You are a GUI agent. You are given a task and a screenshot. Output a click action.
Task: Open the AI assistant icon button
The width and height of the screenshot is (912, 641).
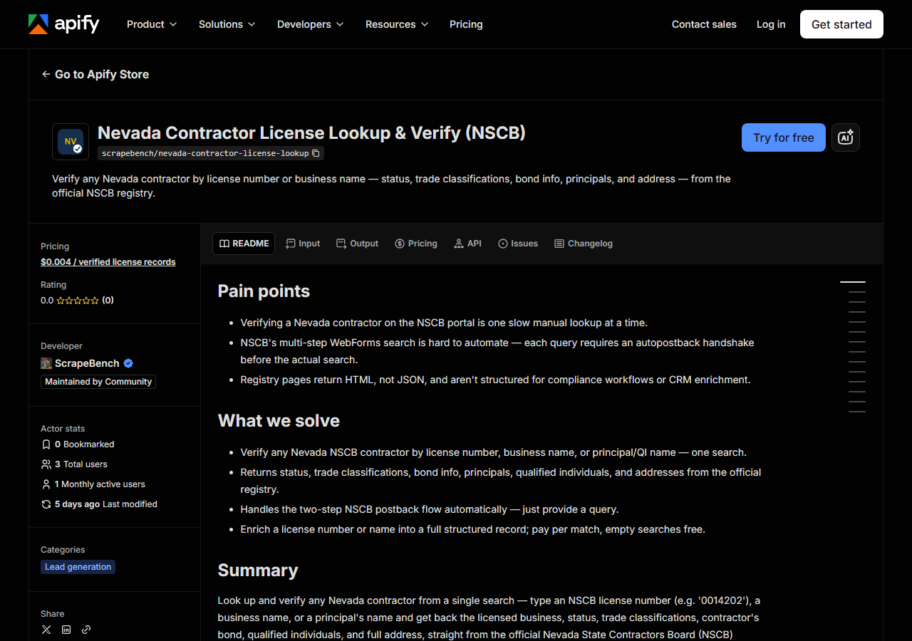click(x=846, y=137)
